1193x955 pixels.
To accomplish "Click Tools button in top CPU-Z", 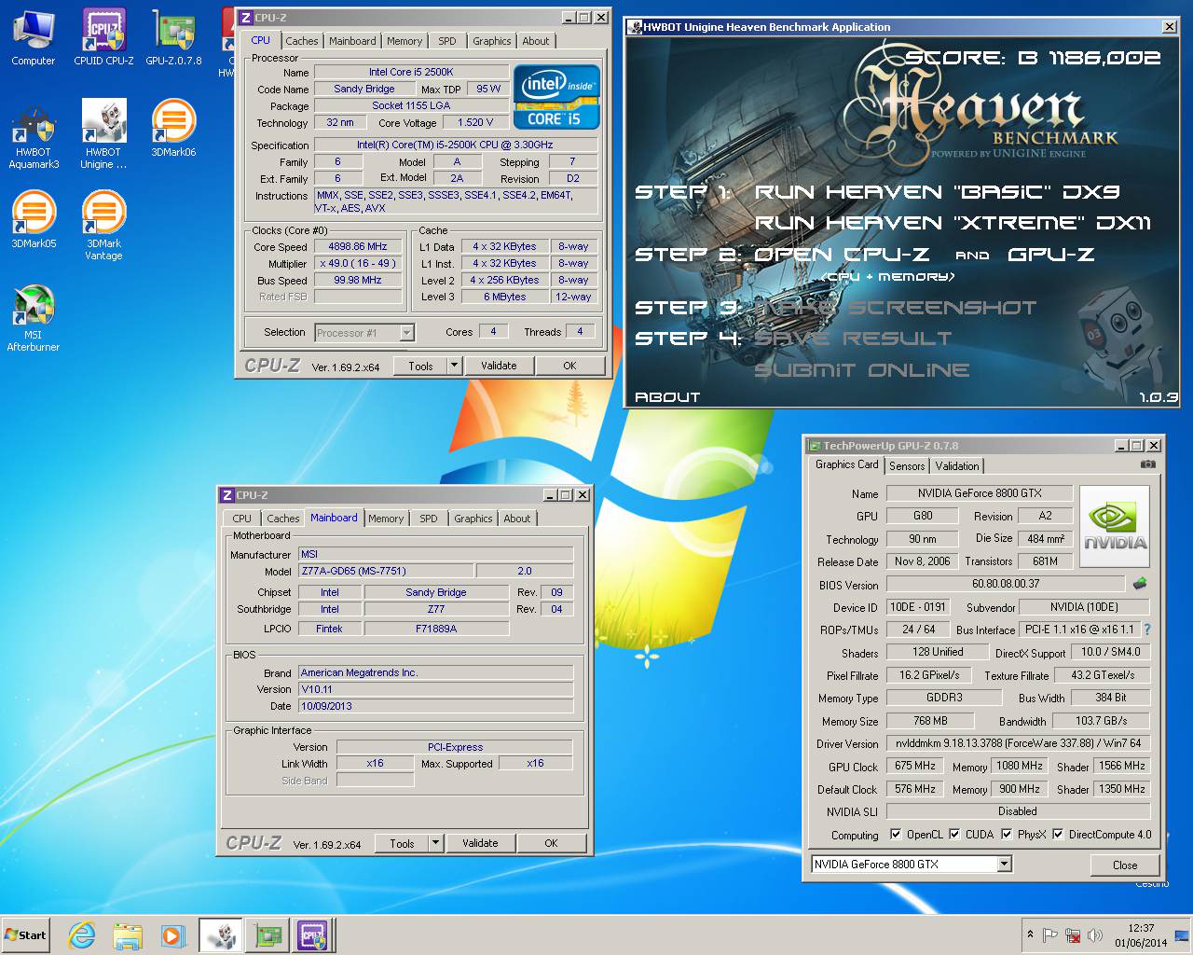I will click(x=420, y=366).
